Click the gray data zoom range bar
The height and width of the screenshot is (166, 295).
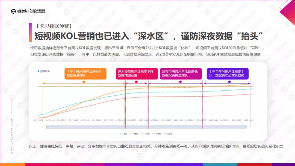click(x=146, y=127)
